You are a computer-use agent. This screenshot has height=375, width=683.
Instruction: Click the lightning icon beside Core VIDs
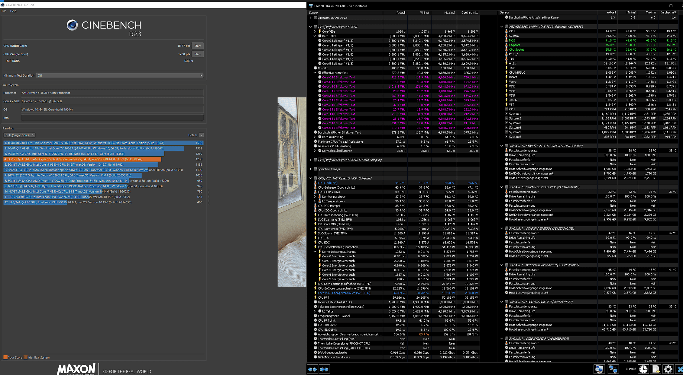319,31
